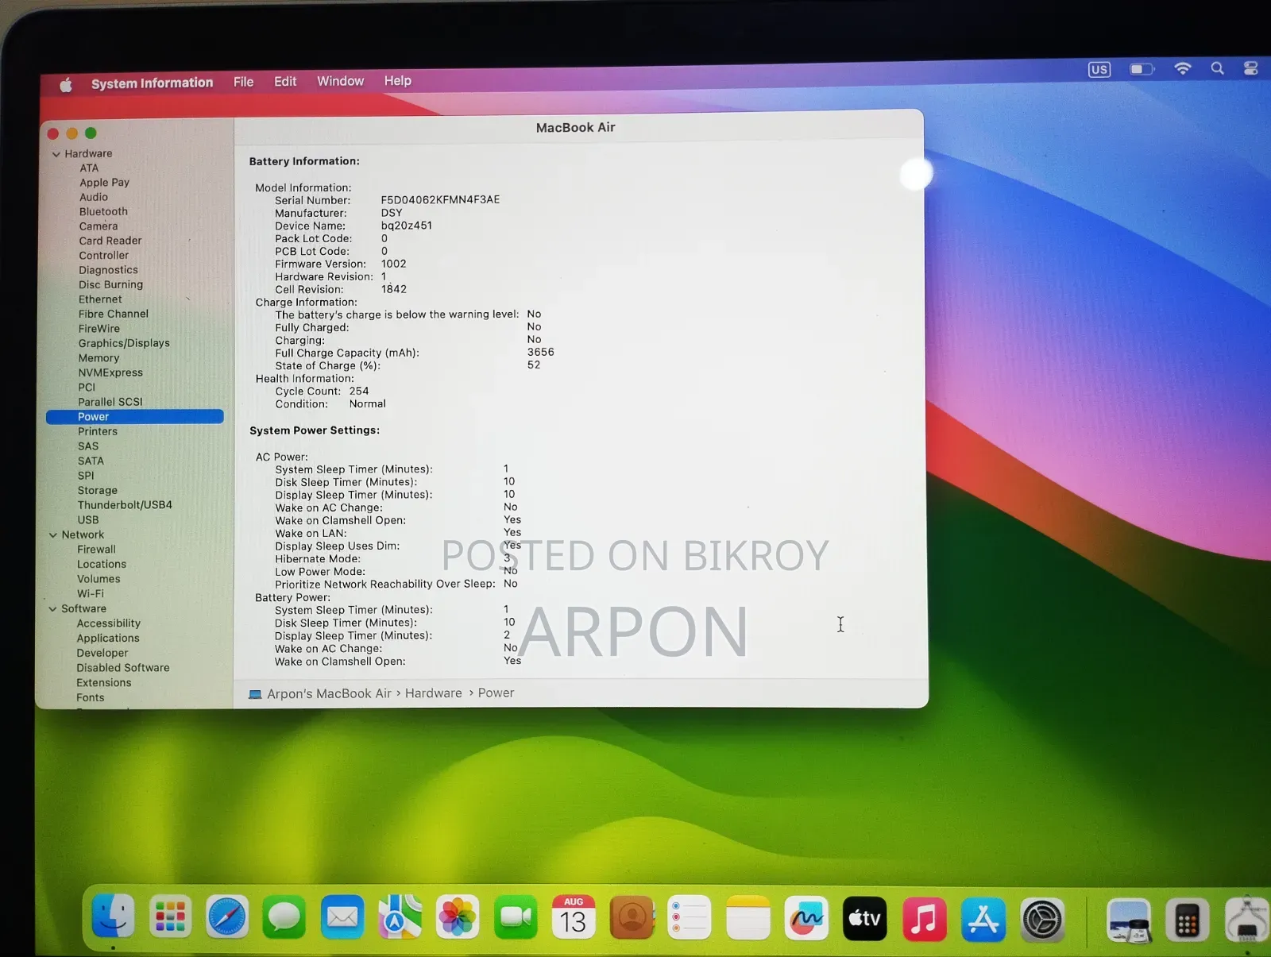Image resolution: width=1271 pixels, height=957 pixels.
Task: Open Messages from the Dock
Action: [284, 918]
